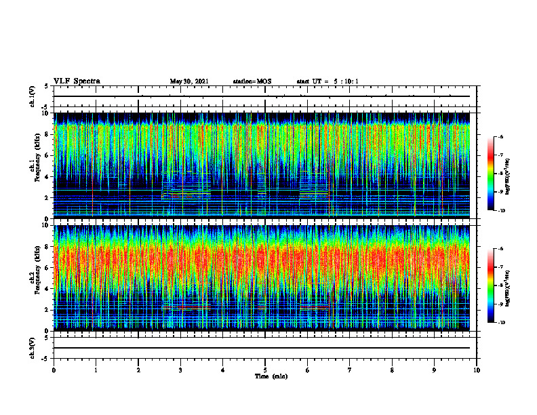Click time axis tick label '10'
The height and width of the screenshot is (415, 537).
pyautogui.click(x=477, y=370)
